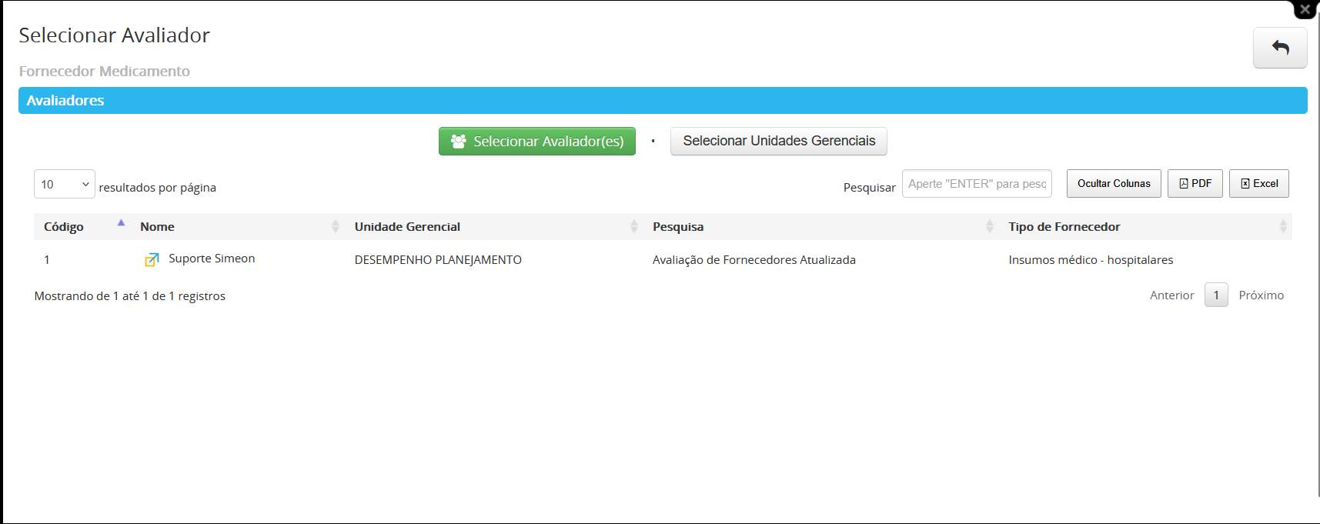Go to Anterior page
Screen dimensions: 1320x524
point(1171,295)
